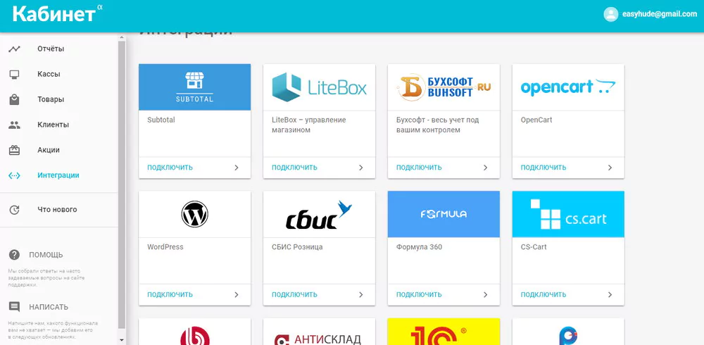Click the LiteBox logo image
704x345 pixels.
click(319, 87)
